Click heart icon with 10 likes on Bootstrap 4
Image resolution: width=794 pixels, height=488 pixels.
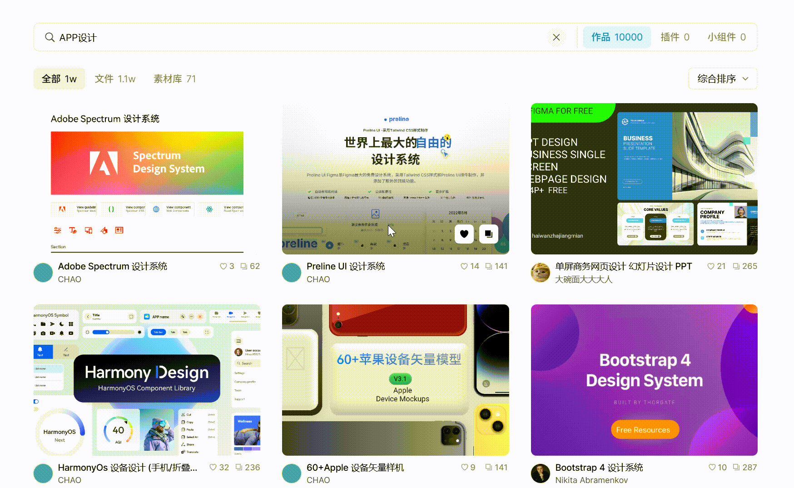pos(712,467)
